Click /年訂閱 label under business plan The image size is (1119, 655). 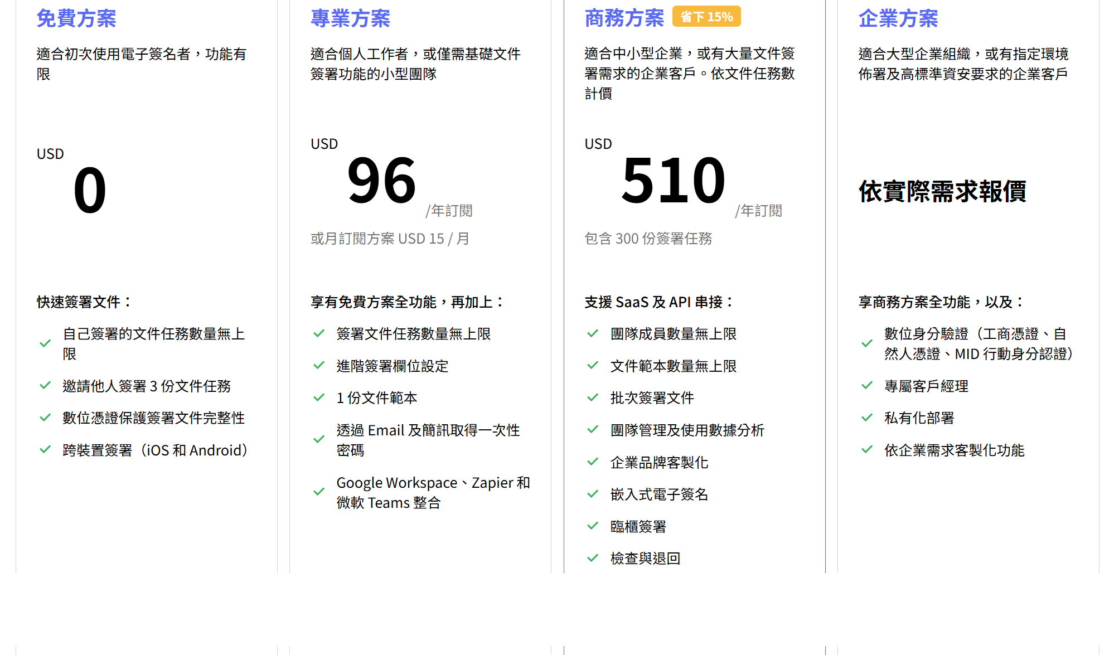coord(758,211)
